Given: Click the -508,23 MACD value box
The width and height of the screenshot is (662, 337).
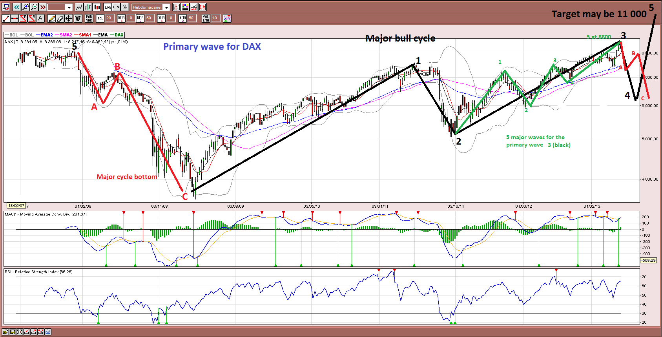Looking at the screenshot, I should [x=648, y=260].
